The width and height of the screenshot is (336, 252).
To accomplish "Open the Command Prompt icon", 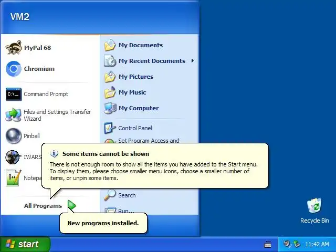I will 14,94.
